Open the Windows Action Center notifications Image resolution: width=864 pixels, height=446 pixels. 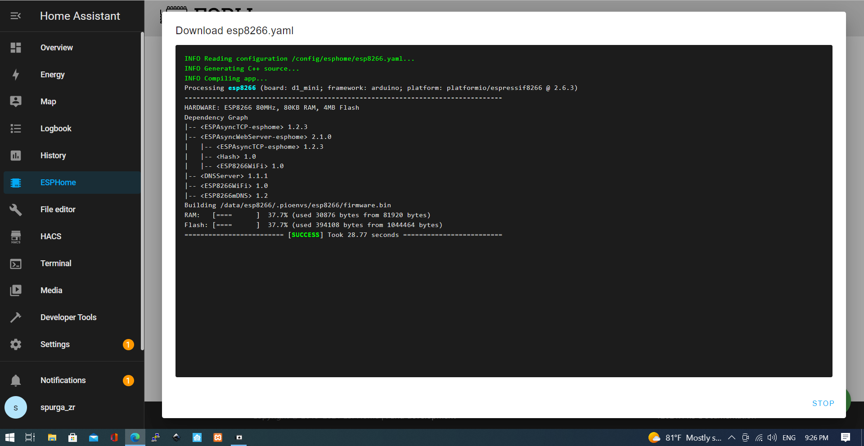(846, 437)
